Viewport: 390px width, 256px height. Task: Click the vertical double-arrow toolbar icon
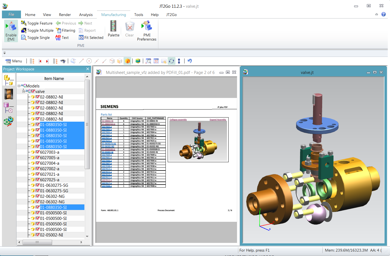(x=179, y=61)
